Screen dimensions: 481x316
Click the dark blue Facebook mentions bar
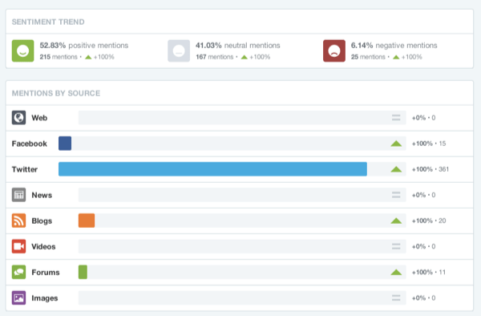pyautogui.click(x=65, y=144)
